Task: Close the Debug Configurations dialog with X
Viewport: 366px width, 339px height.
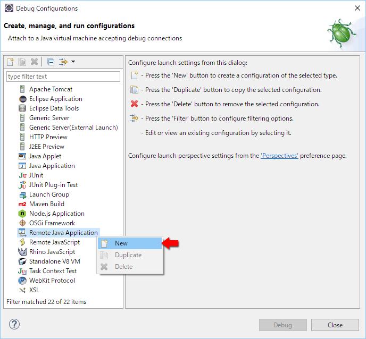Action: click(x=357, y=8)
